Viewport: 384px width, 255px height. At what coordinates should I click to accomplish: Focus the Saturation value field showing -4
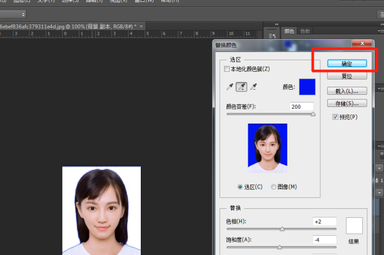(x=324, y=240)
